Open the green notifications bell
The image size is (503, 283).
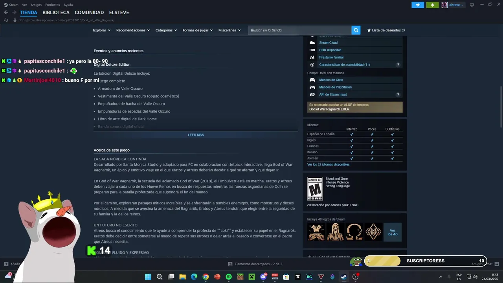click(432, 5)
